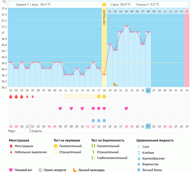This screenshot has width=192, height=172.
Task: Click the egg white fluid drop on day 16
Action: coord(93,120)
